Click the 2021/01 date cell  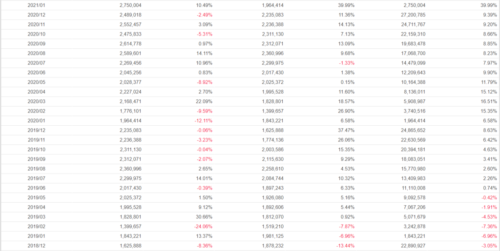[36, 5]
